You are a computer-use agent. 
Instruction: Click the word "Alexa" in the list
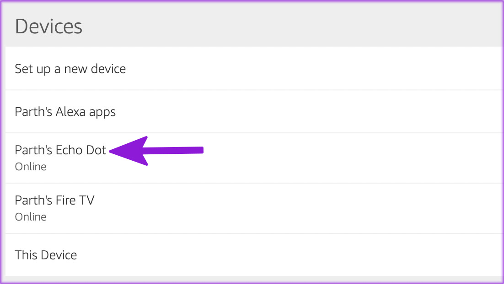70,112
